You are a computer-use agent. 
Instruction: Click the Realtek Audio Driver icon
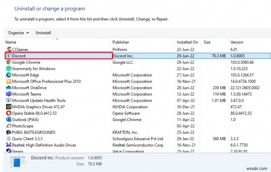coord(8,145)
